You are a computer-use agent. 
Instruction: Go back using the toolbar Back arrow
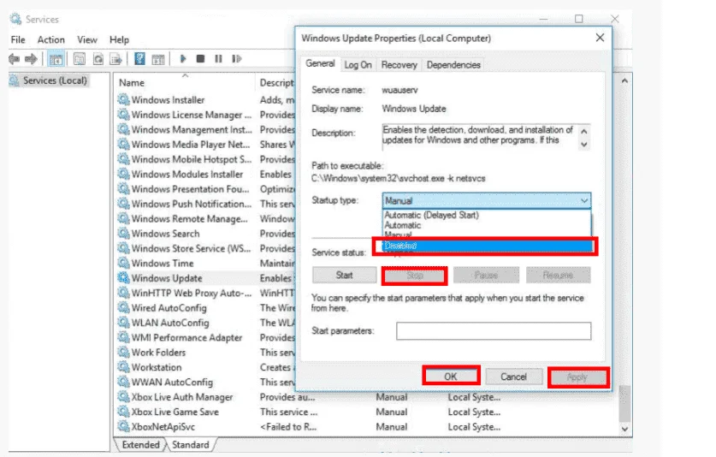tap(15, 58)
